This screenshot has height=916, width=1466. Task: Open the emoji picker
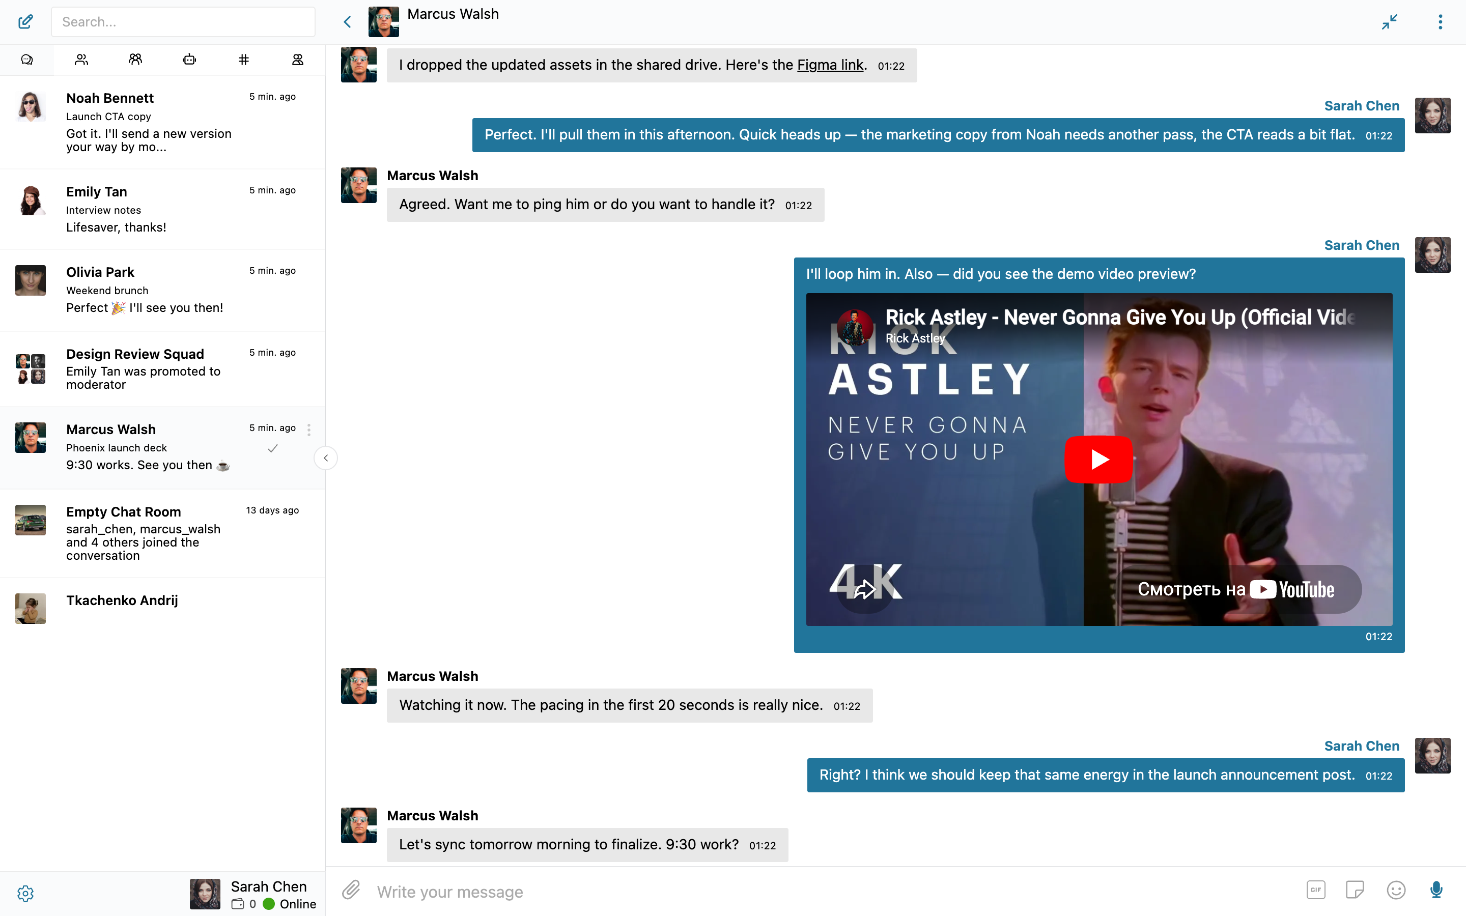1396,890
